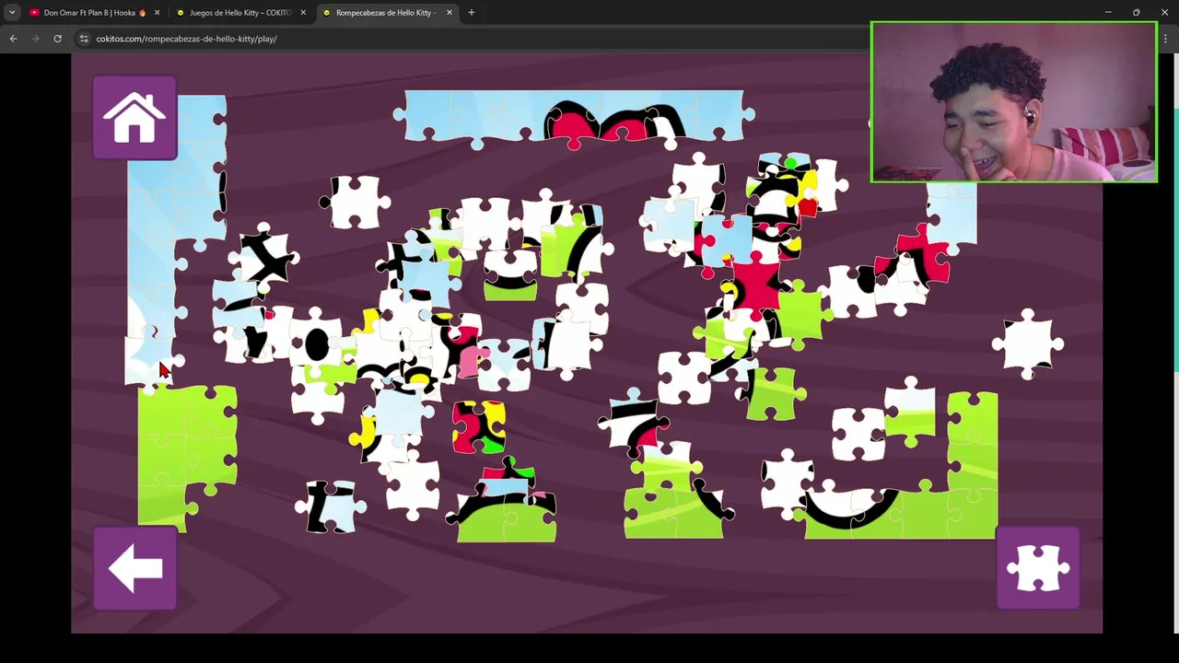
Task: Click the purple puzzle piece button
Action: [x=1038, y=568]
